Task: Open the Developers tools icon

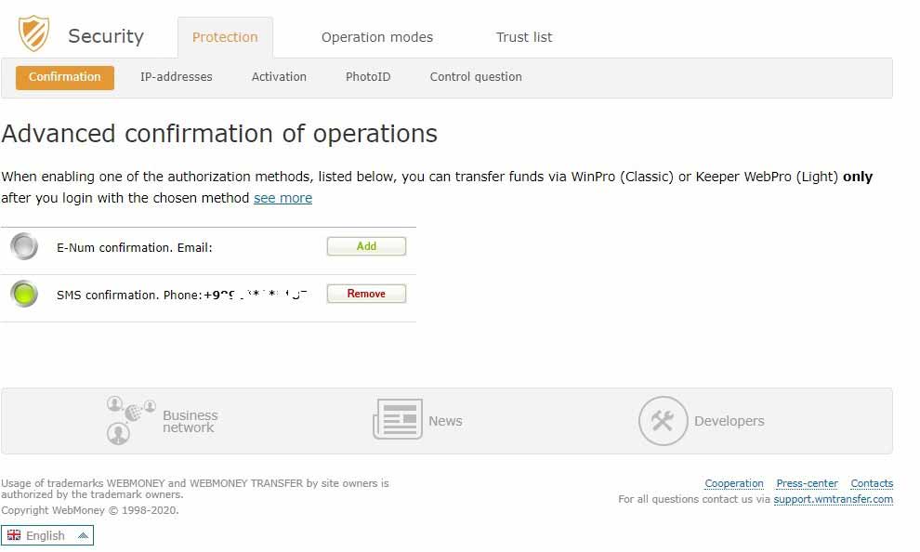Action: coord(663,421)
